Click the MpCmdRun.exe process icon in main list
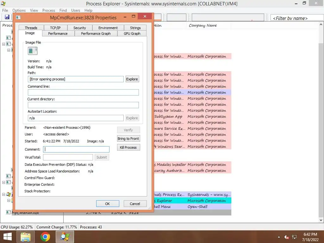Screen dimensions: 324x243 [8, 212]
